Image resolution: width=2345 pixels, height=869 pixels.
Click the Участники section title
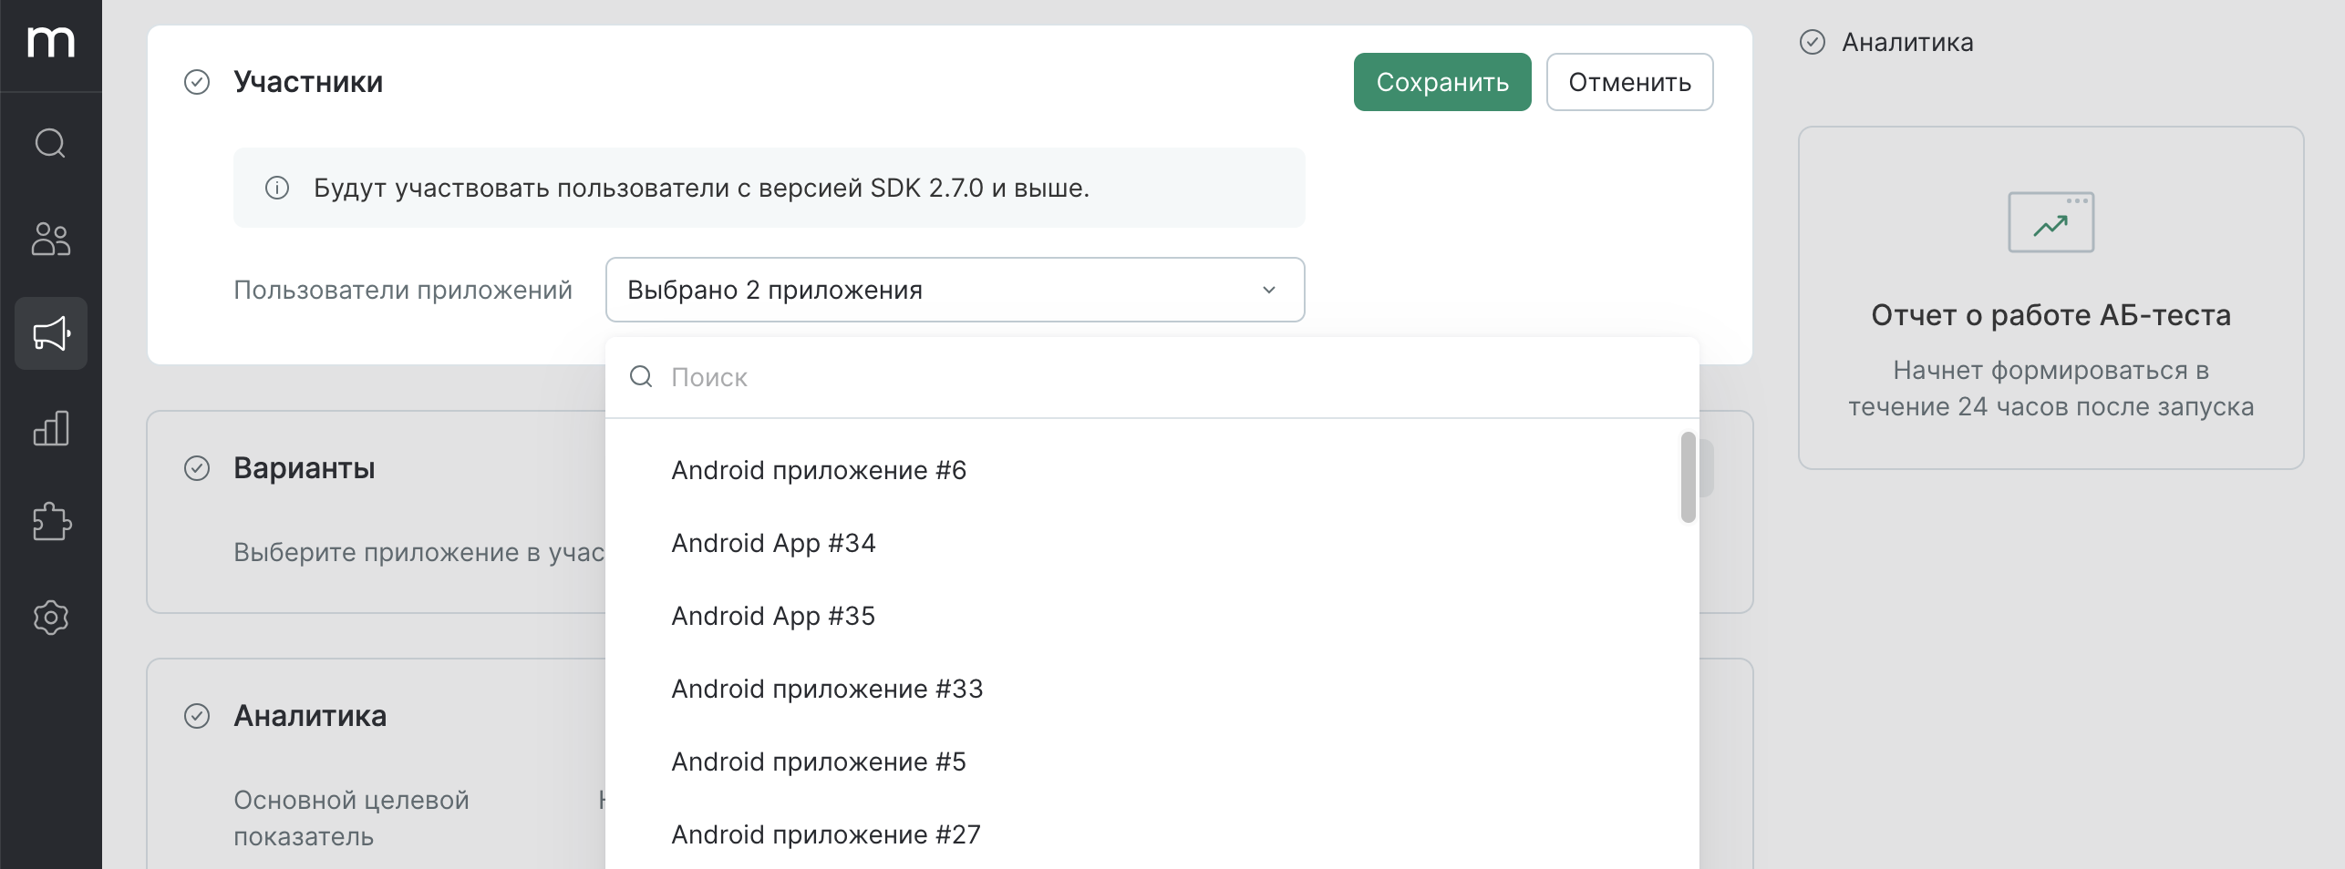click(308, 82)
